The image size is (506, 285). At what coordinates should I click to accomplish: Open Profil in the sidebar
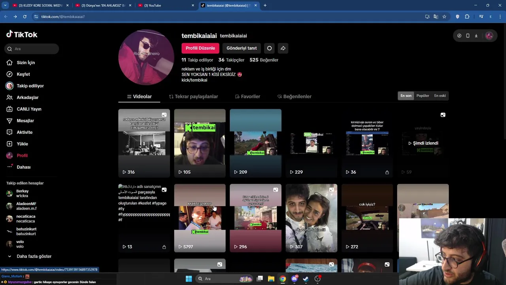click(22, 156)
